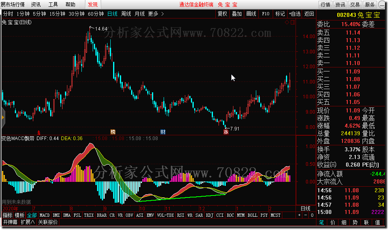389x230 pixels.
Task: Click the 复权 button
Action: tap(222, 14)
